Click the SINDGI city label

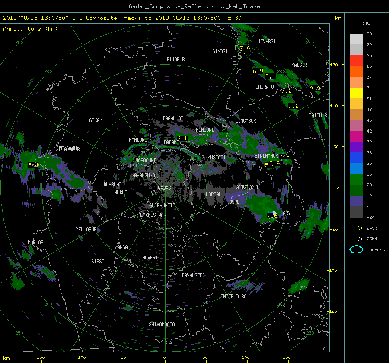coord(220,51)
